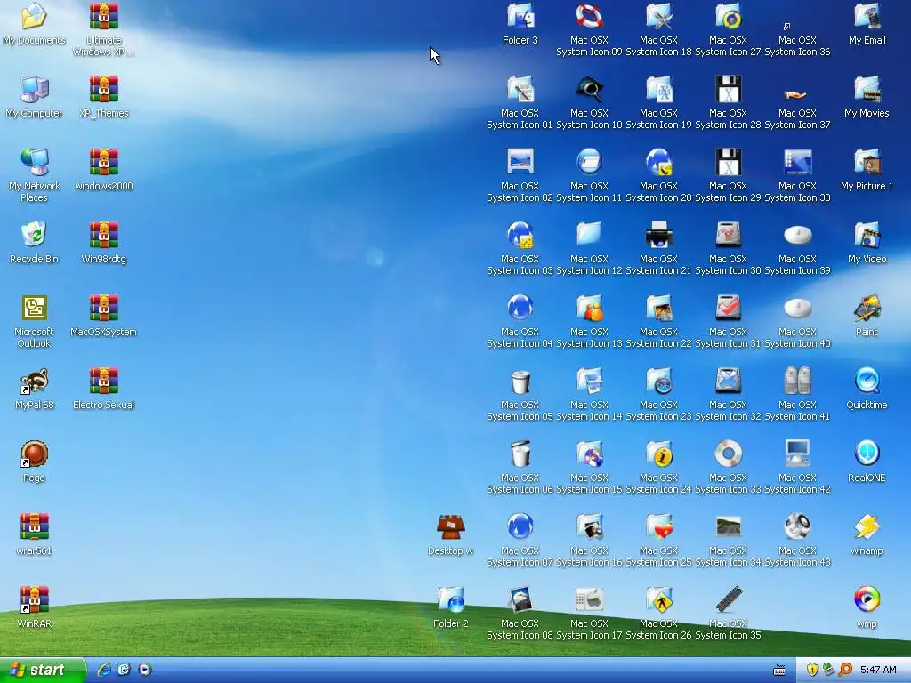This screenshot has height=683, width=911.
Task: Launch the winamp lightning icon
Action: pos(867,526)
